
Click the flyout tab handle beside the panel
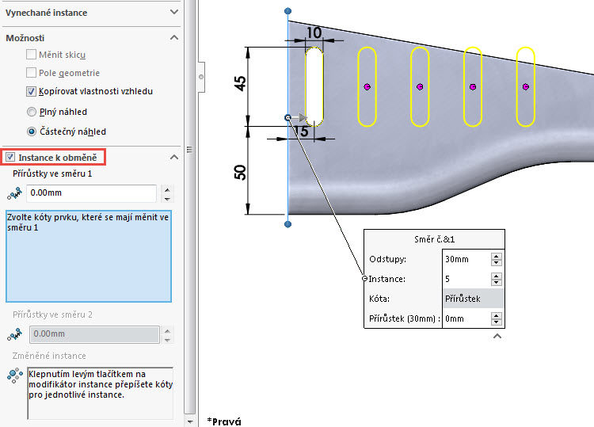pos(201,77)
